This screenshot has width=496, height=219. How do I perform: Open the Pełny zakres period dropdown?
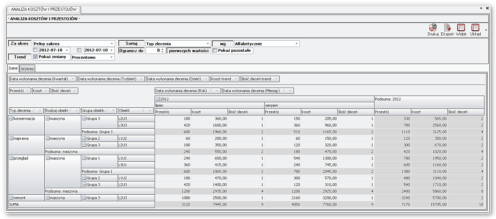point(112,44)
